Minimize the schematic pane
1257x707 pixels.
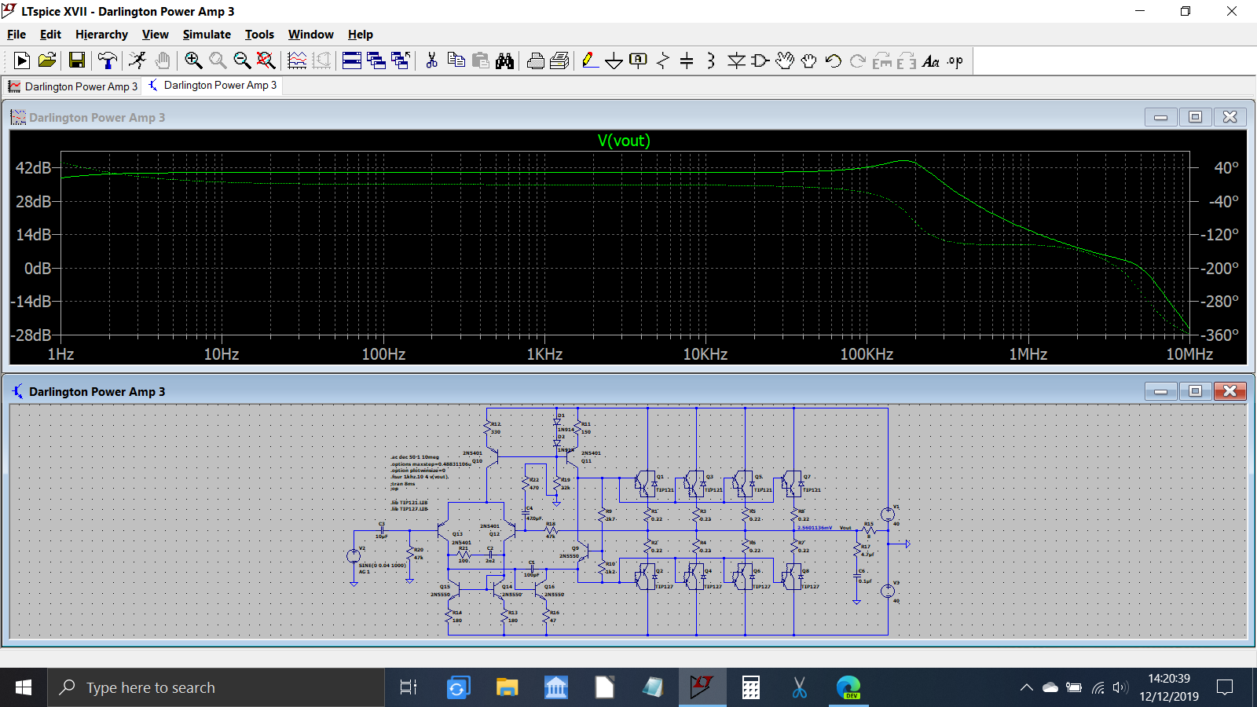(x=1160, y=391)
